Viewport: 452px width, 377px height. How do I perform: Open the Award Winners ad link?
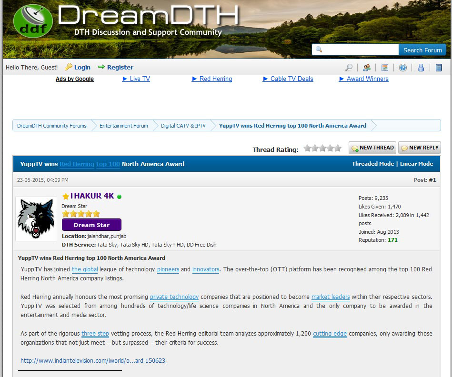364,79
